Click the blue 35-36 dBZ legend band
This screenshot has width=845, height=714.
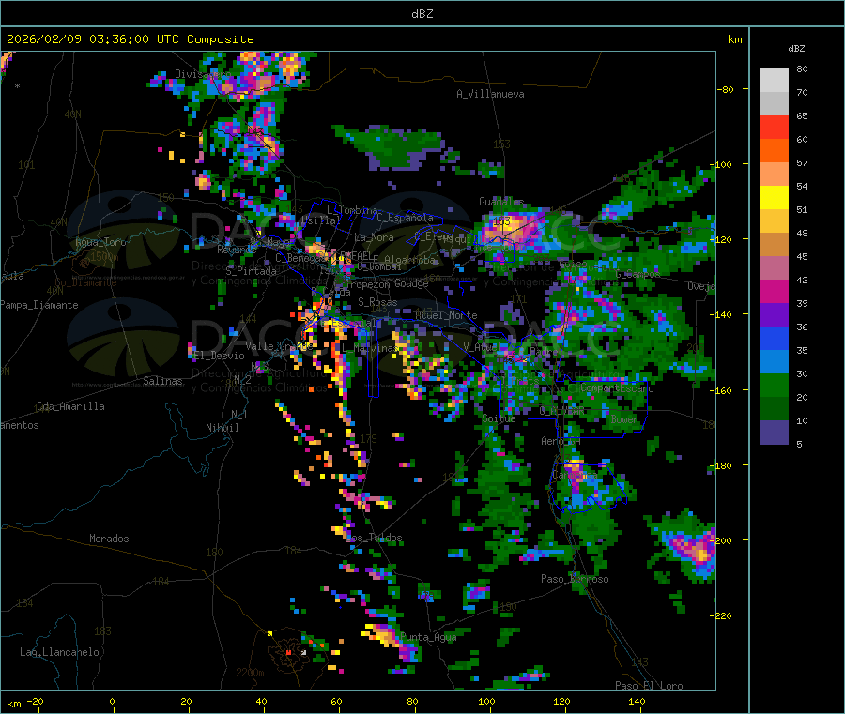pos(774,338)
